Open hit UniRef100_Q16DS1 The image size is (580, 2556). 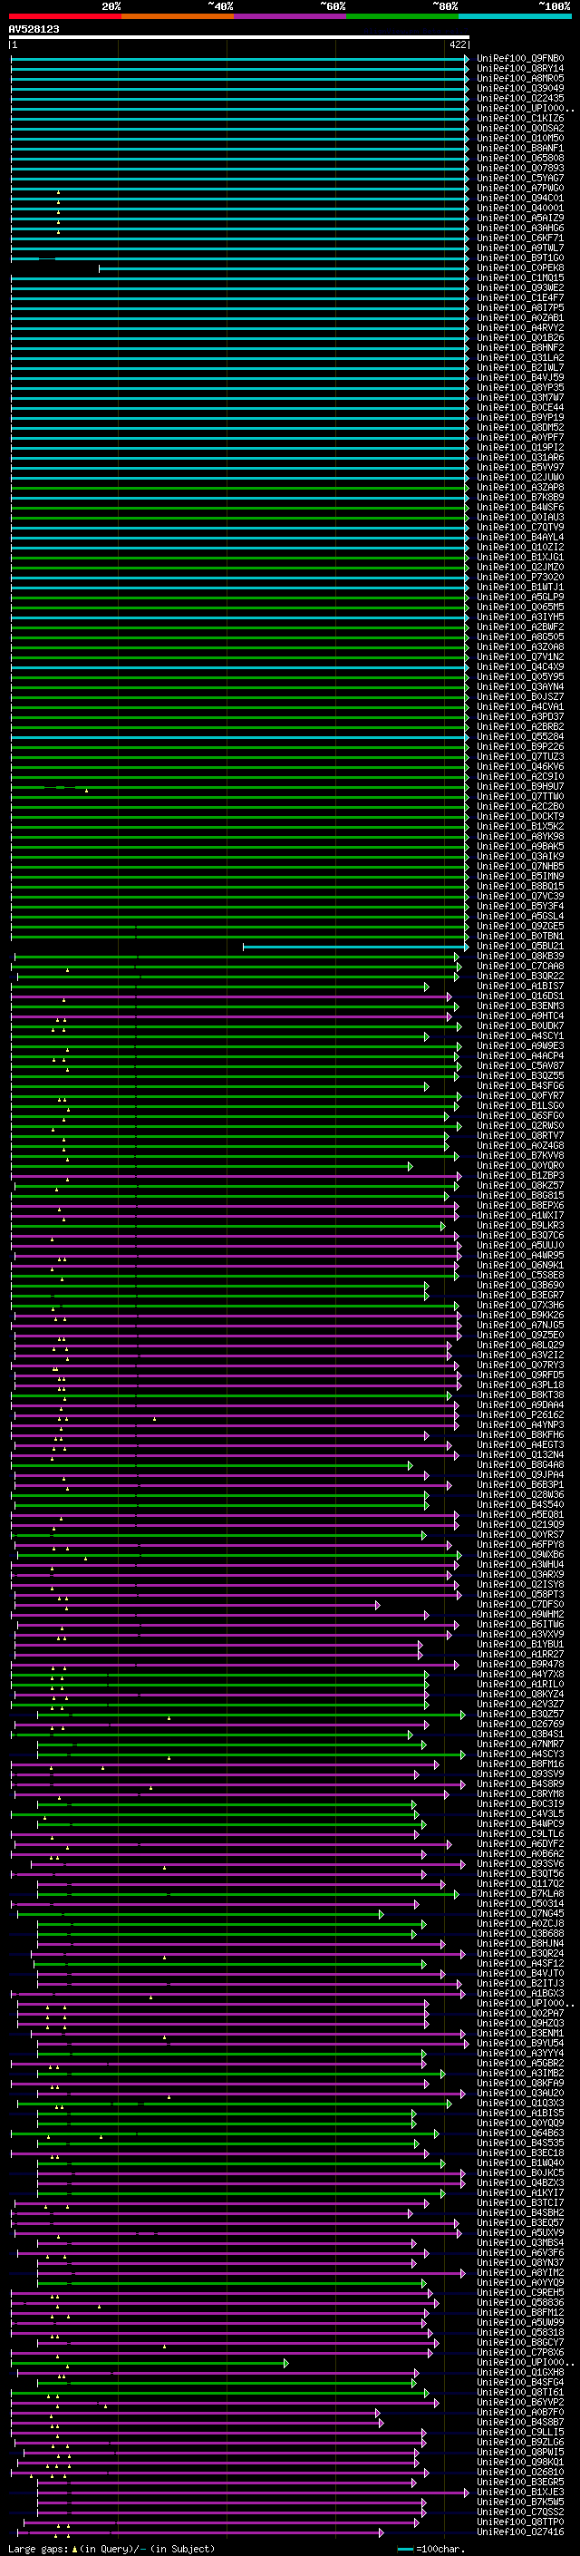pyautogui.click(x=520, y=996)
